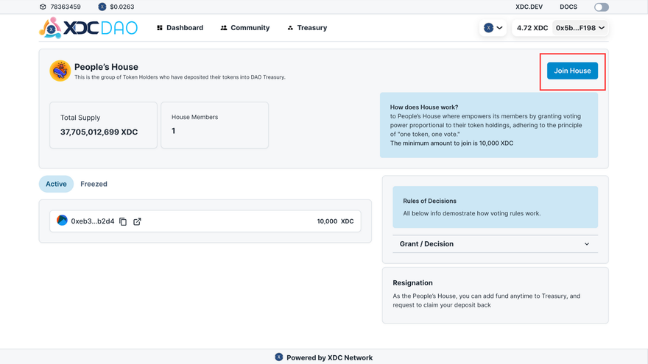Open the wallet address 0x5b...F198 dropdown
The height and width of the screenshot is (364, 648).
point(580,28)
